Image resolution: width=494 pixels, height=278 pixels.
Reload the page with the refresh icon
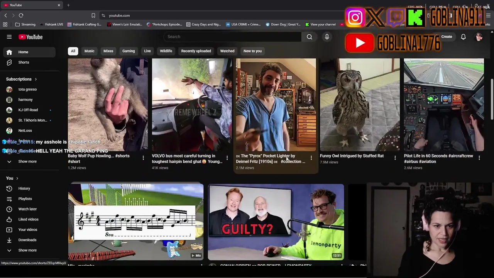(21, 15)
